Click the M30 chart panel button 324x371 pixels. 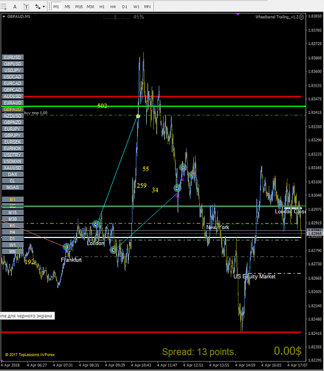(12, 219)
